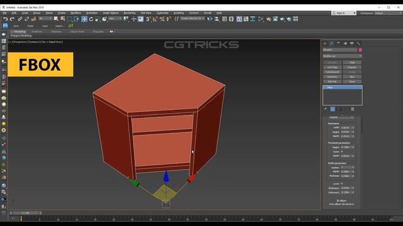Viewport: 403px width, 226px height.
Task: Click the Undo arrow in the toolbar
Action: coord(5,19)
